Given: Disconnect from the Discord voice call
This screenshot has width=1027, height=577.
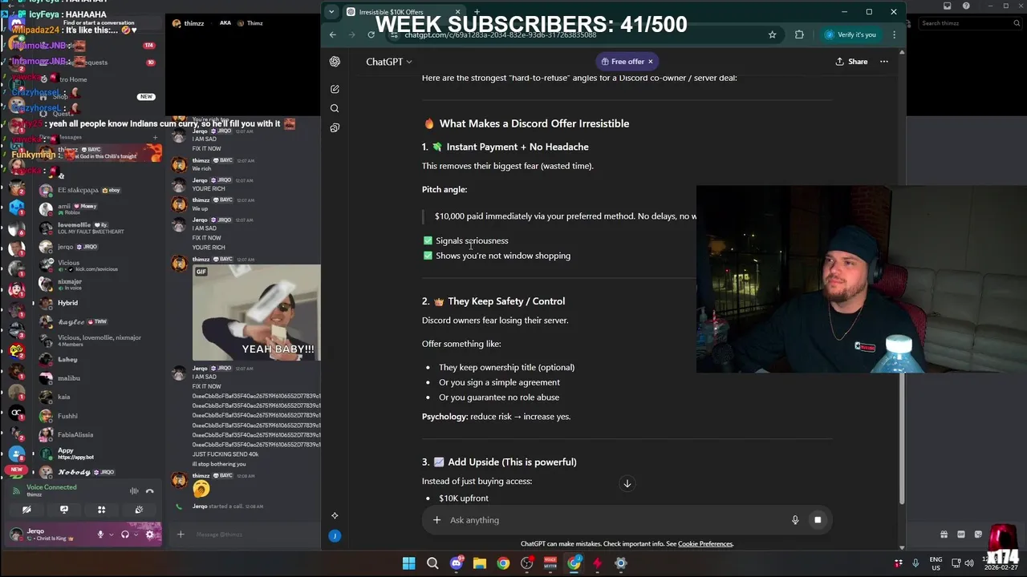Looking at the screenshot, I should pos(150,490).
